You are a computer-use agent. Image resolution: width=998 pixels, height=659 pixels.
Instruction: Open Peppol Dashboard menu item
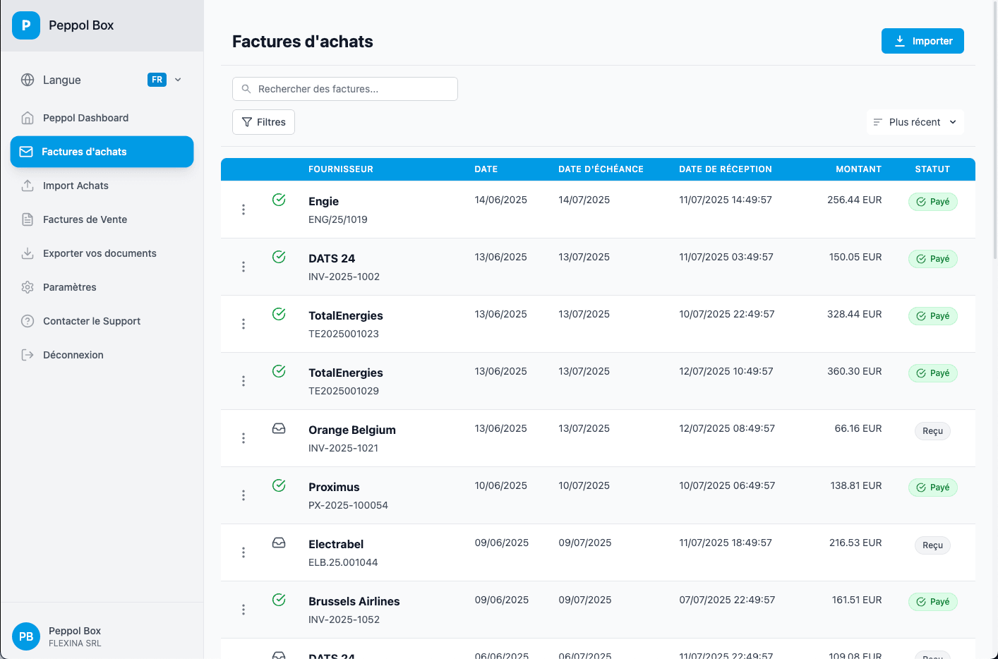pyautogui.click(x=102, y=118)
